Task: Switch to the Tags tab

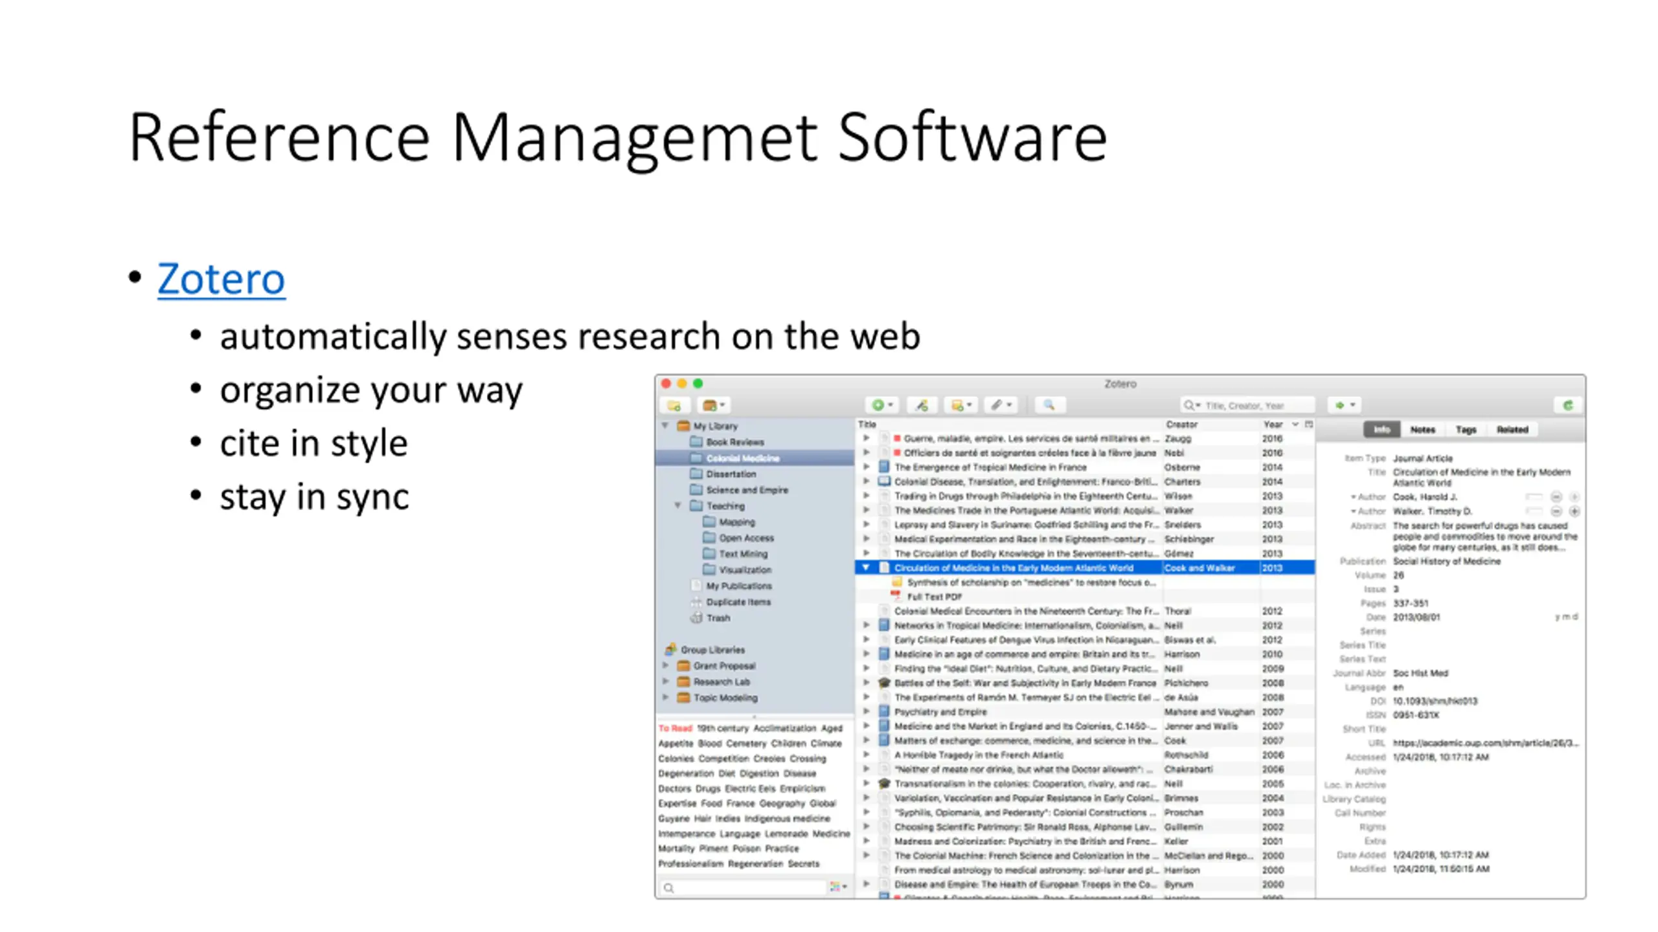Action: (1466, 430)
